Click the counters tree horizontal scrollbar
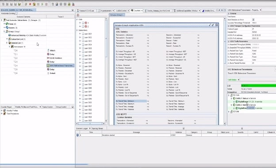 tap(90, 124)
